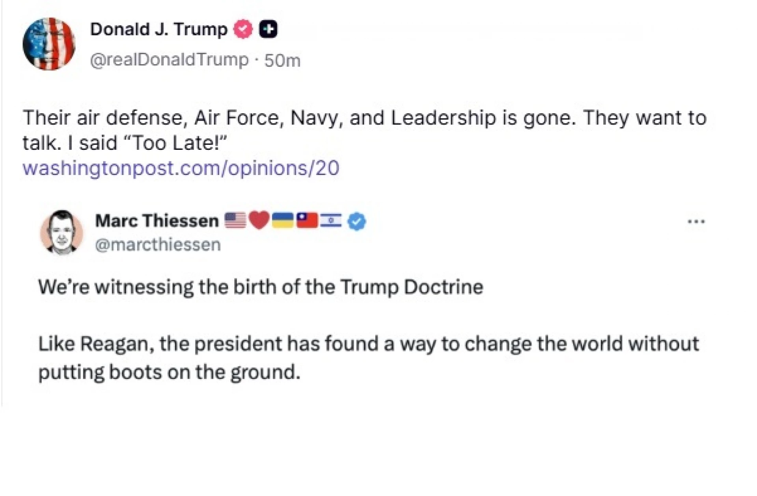Open the @realDonaldTrump handle
Image resolution: width=757 pixels, height=496 pixels.
pyautogui.click(x=169, y=60)
